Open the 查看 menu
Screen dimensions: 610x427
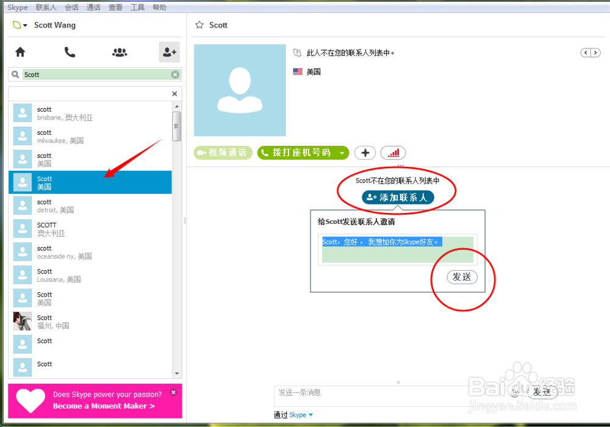[115, 7]
